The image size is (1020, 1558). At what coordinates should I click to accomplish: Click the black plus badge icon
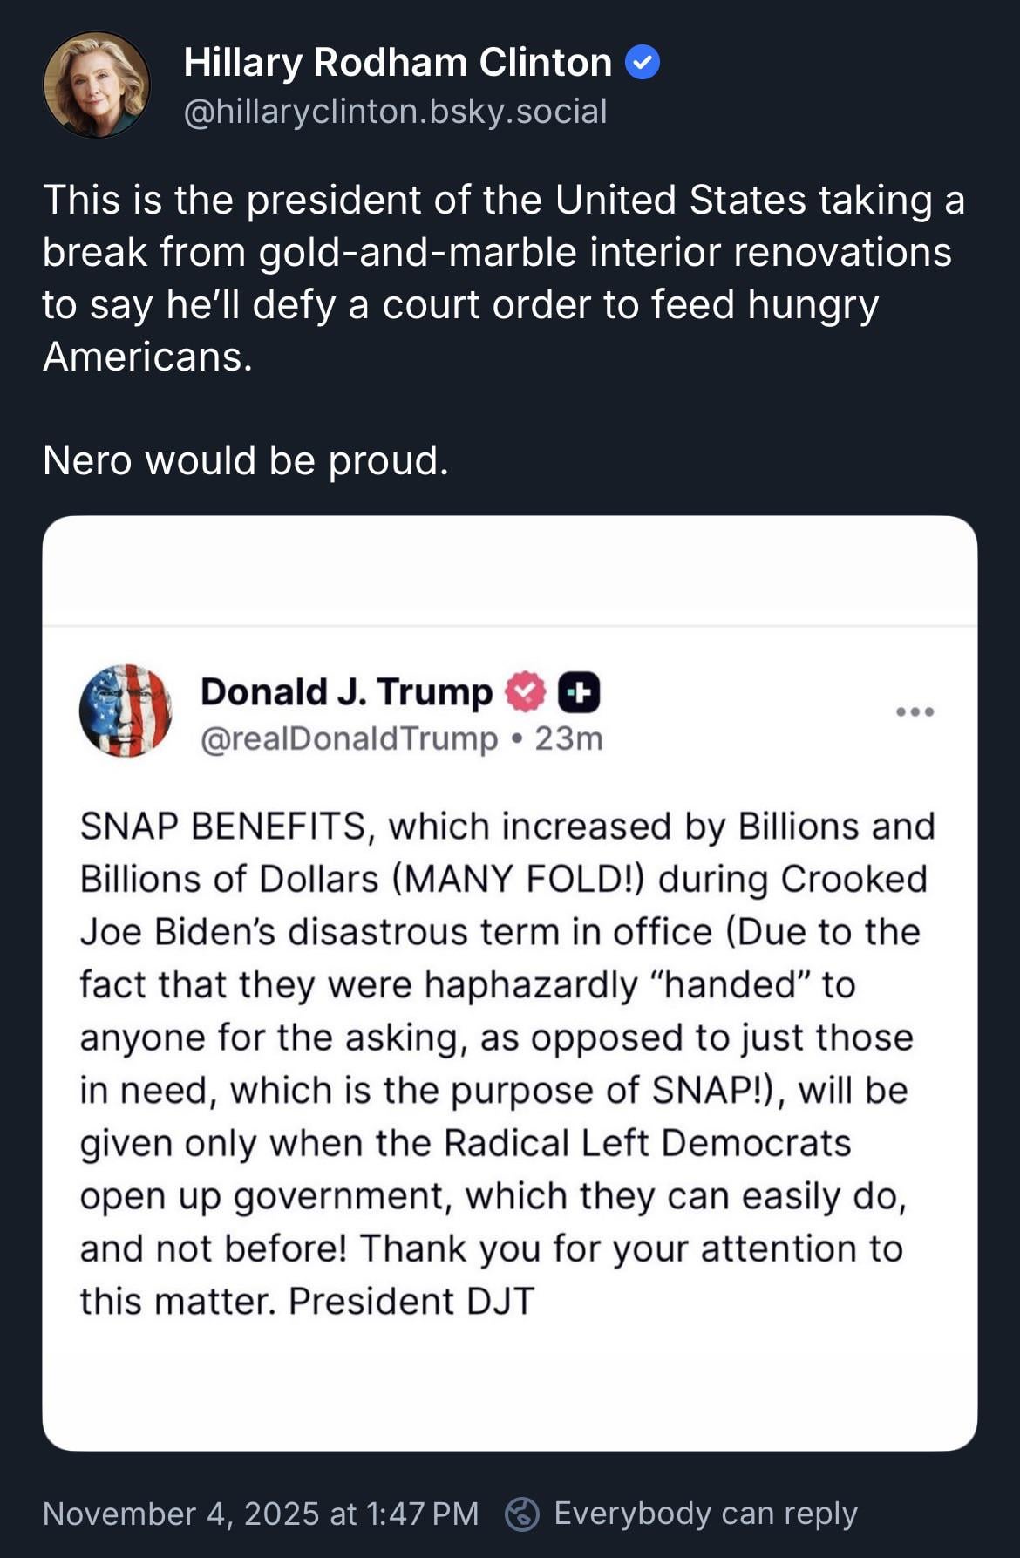(578, 692)
